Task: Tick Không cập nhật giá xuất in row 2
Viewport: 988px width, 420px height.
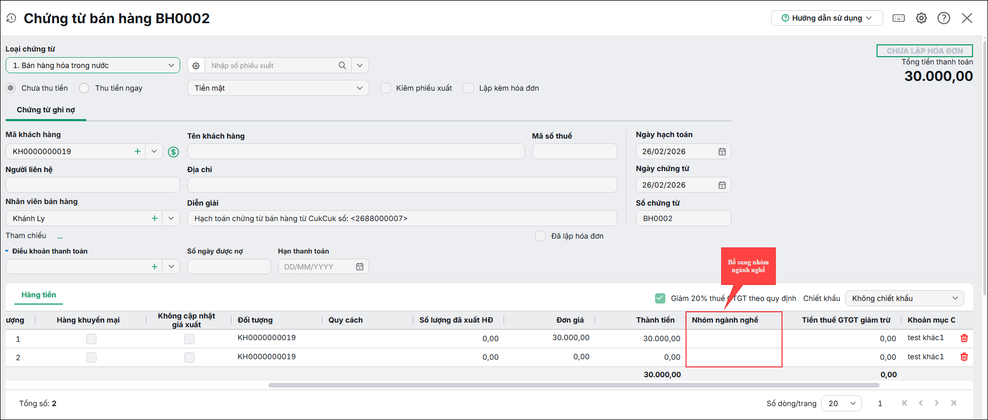Action: pyautogui.click(x=189, y=357)
